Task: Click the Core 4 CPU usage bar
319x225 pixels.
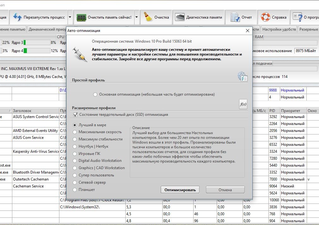Action: [37, 50]
